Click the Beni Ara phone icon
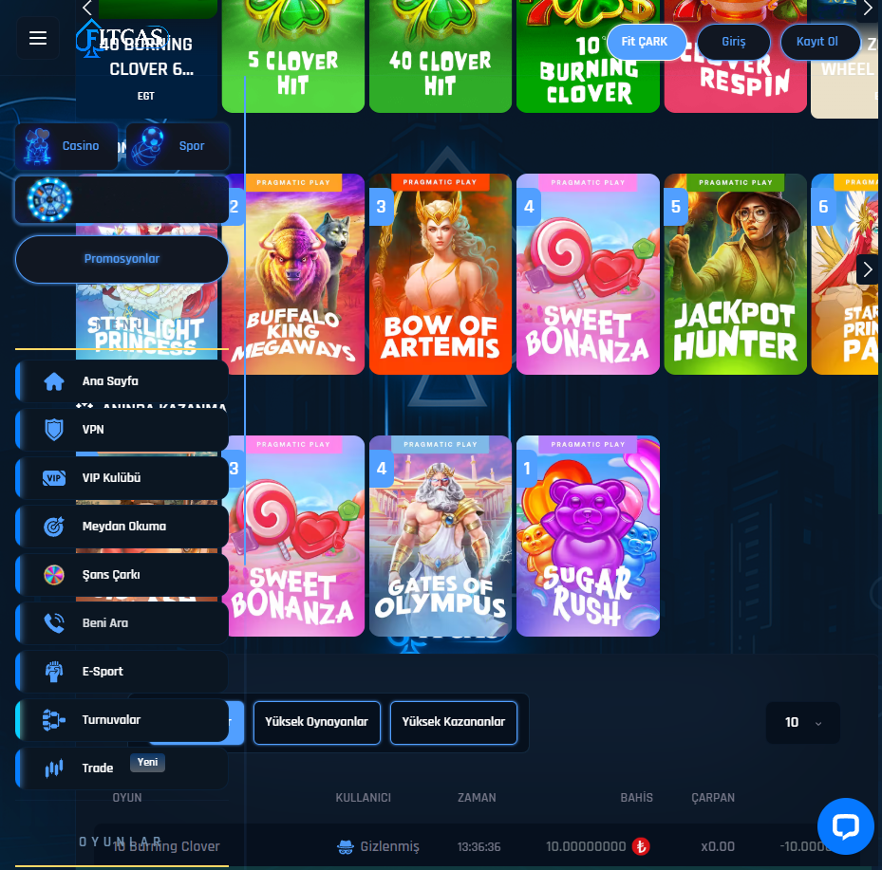 [x=54, y=623]
